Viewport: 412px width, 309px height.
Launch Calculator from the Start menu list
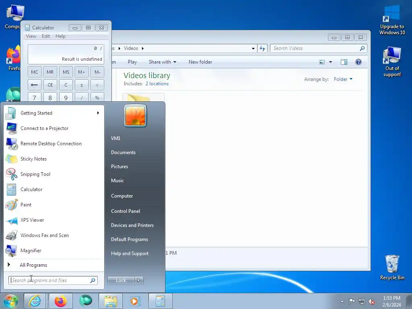[x=54, y=189]
